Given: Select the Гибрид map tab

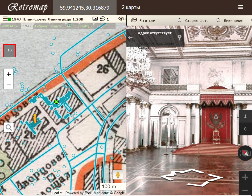Looking at the screenshot, I should click(x=42, y=26).
